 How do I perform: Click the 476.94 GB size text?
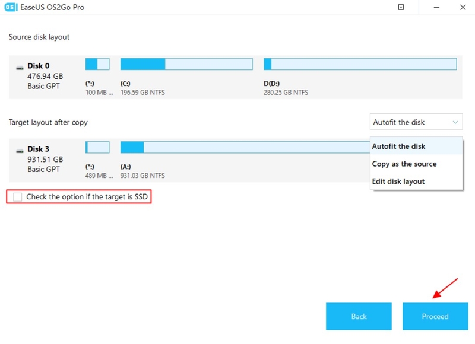[x=45, y=76]
